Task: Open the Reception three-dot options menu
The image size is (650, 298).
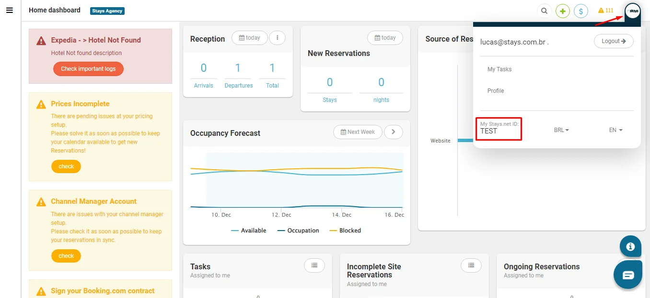Action: pos(278,38)
